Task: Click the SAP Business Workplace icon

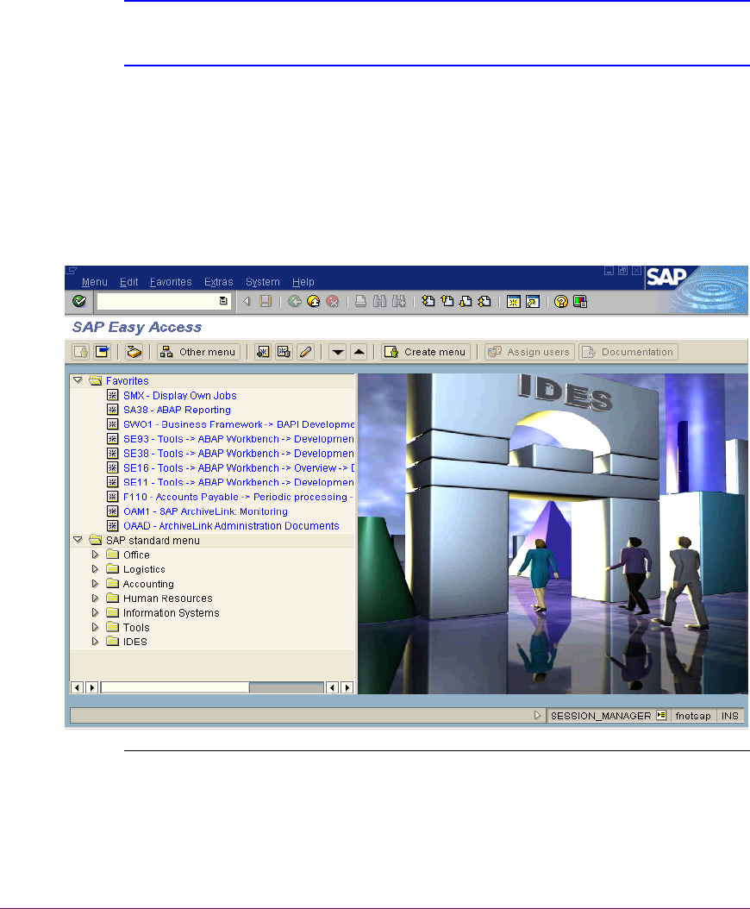Action: pos(134,352)
